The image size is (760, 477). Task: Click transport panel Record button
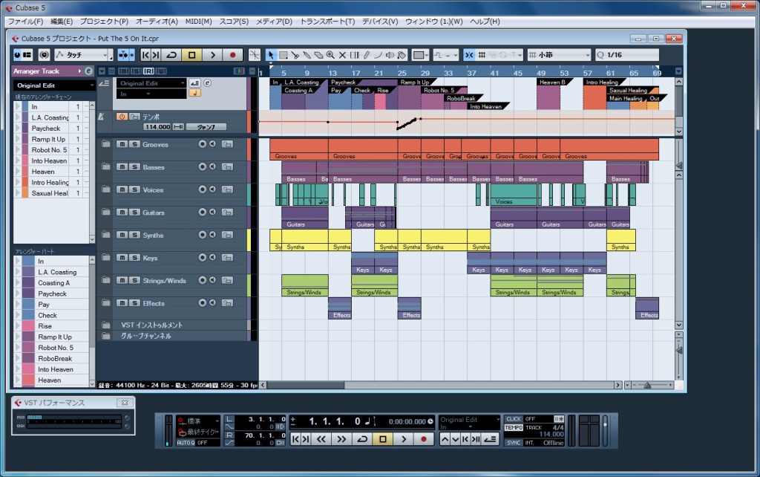(x=424, y=439)
